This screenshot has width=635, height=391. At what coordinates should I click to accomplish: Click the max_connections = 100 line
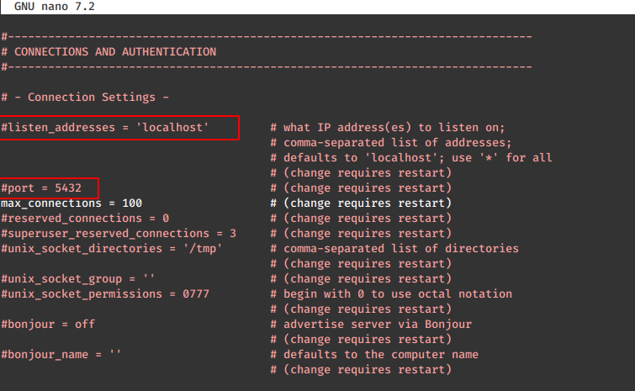(71, 203)
